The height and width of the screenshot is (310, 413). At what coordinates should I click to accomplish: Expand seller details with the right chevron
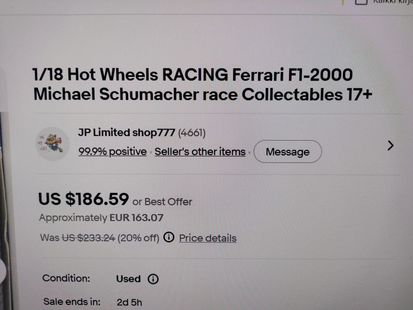pos(391,145)
